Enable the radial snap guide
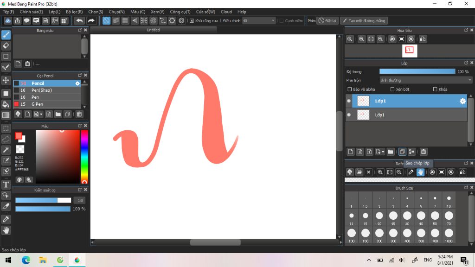Viewport: 475px width, 267px height. point(144,20)
